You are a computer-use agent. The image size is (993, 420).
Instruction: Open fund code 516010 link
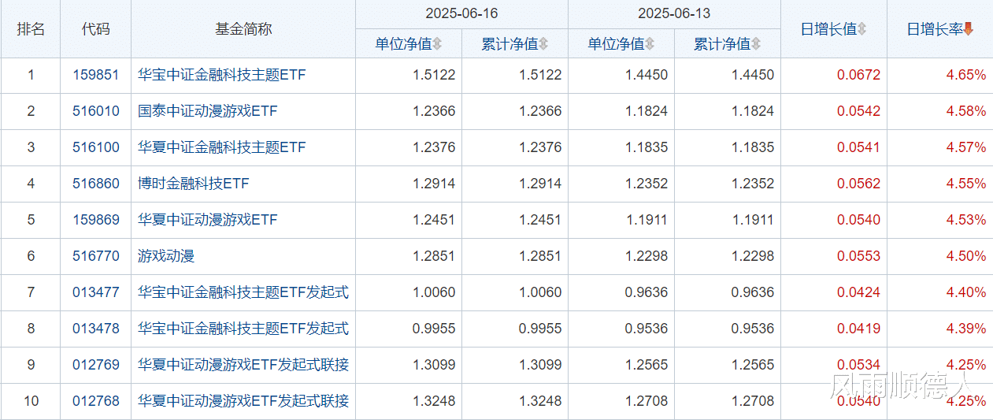tap(96, 112)
